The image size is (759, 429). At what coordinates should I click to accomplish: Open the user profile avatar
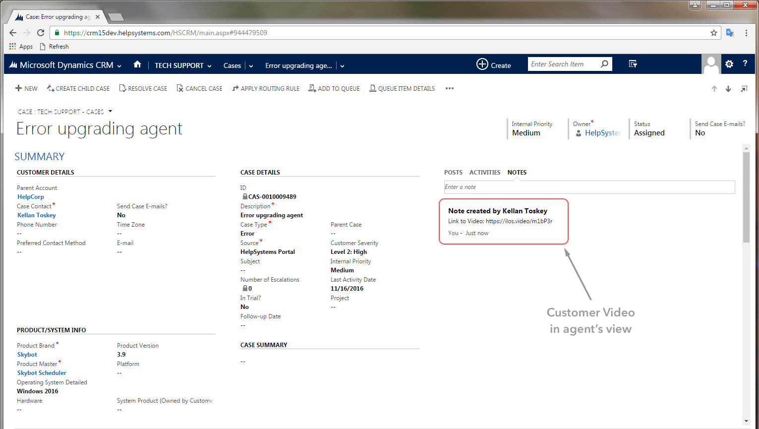pos(711,64)
